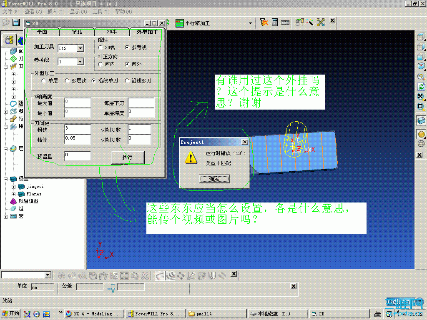
Task: Click the 层 levels tree icon
Action: (x=13, y=149)
